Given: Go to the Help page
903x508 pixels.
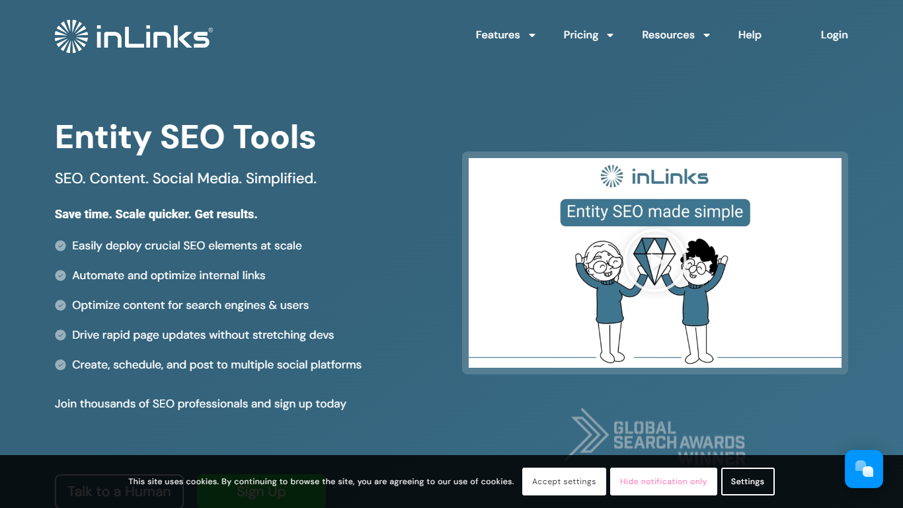Looking at the screenshot, I should [x=750, y=35].
